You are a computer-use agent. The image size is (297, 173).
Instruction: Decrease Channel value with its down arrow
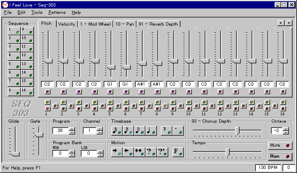pyautogui.click(x=100, y=132)
